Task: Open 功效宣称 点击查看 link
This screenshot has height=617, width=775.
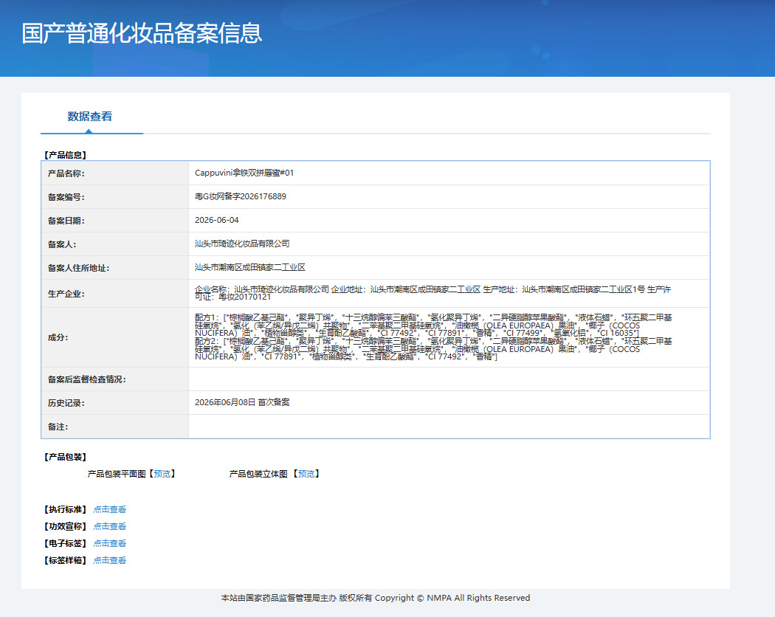Action: 110,526
